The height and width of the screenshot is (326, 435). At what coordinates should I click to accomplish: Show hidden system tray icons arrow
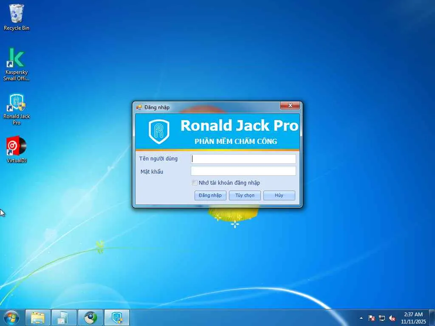coord(361,318)
